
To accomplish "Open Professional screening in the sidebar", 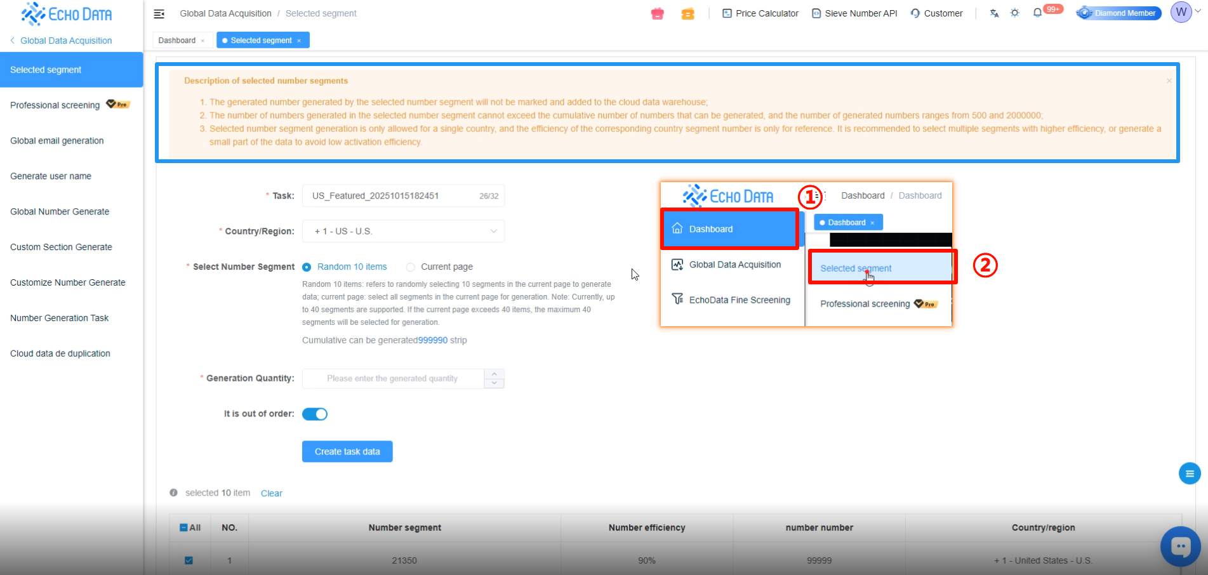I will [x=55, y=105].
